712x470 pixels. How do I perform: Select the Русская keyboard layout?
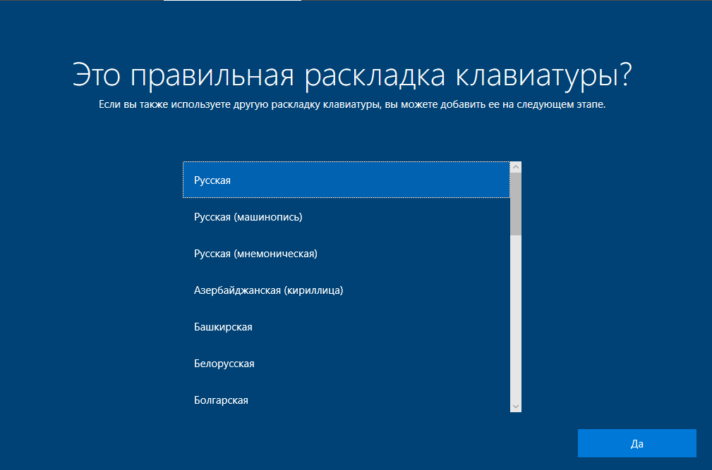click(346, 180)
